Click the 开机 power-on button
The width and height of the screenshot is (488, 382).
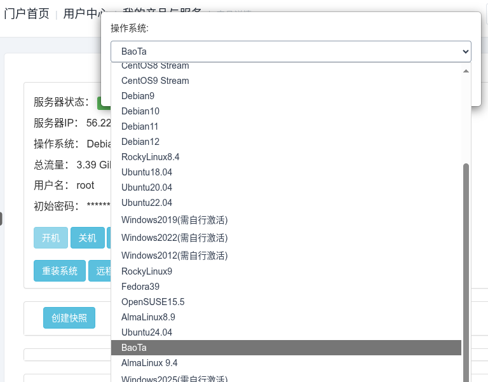[51, 238]
